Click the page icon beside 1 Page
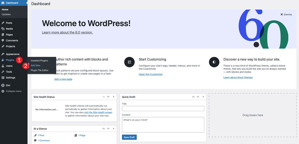The height and width of the screenshot is (144, 299). 76,135
